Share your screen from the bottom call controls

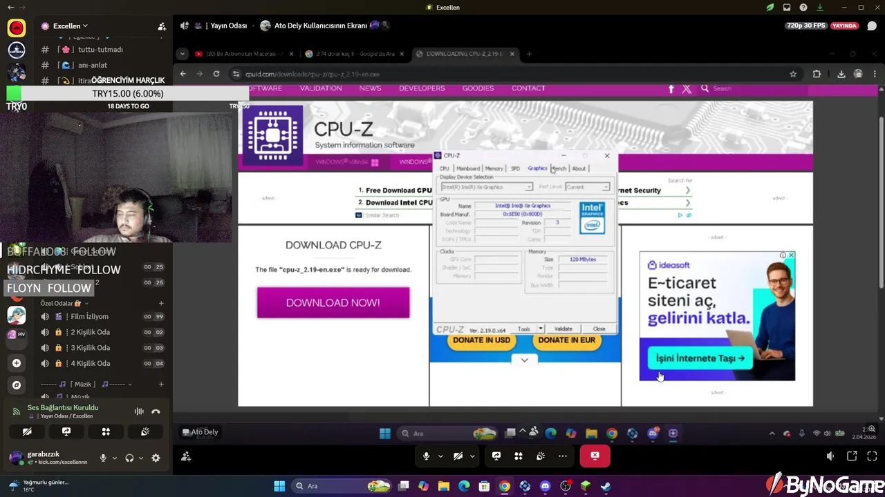click(x=496, y=456)
